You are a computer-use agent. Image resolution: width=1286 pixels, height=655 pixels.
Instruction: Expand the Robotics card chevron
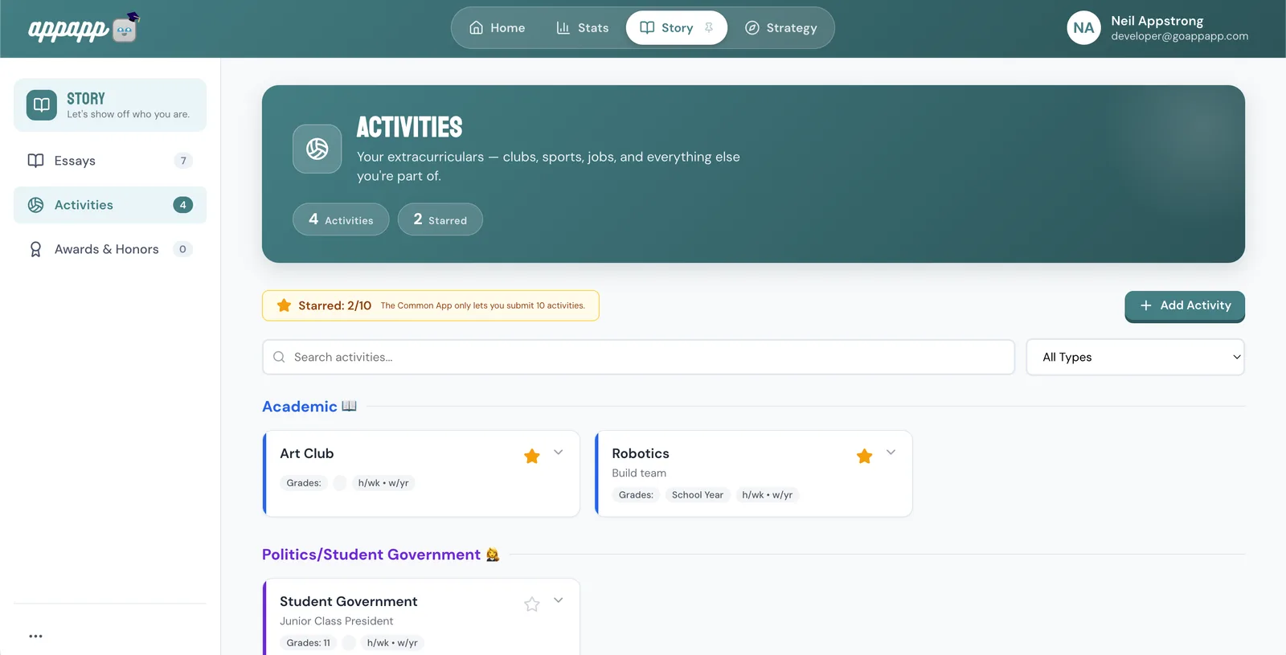(891, 452)
